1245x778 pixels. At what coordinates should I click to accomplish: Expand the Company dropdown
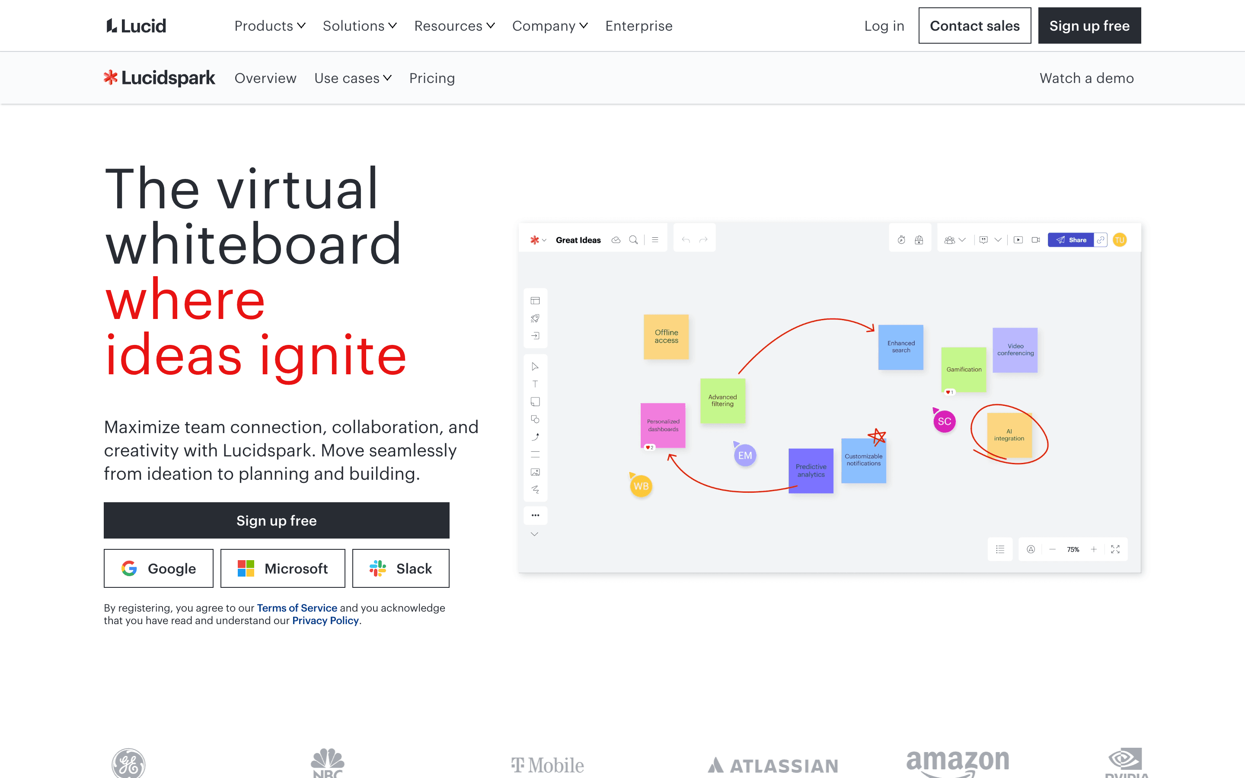[x=550, y=26]
